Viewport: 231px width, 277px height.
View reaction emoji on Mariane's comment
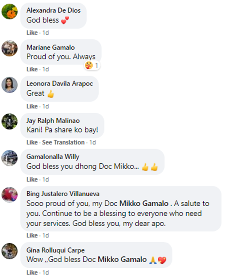(x=91, y=65)
